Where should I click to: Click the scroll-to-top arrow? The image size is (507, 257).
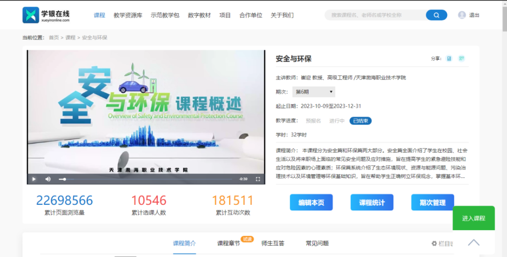[x=474, y=242]
